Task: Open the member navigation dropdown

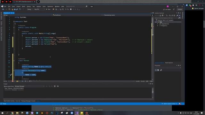Action: coord(127,15)
